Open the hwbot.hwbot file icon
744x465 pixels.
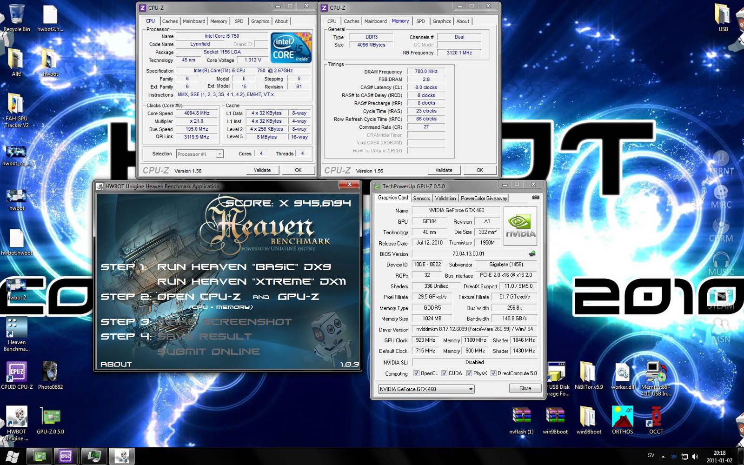click(17, 242)
